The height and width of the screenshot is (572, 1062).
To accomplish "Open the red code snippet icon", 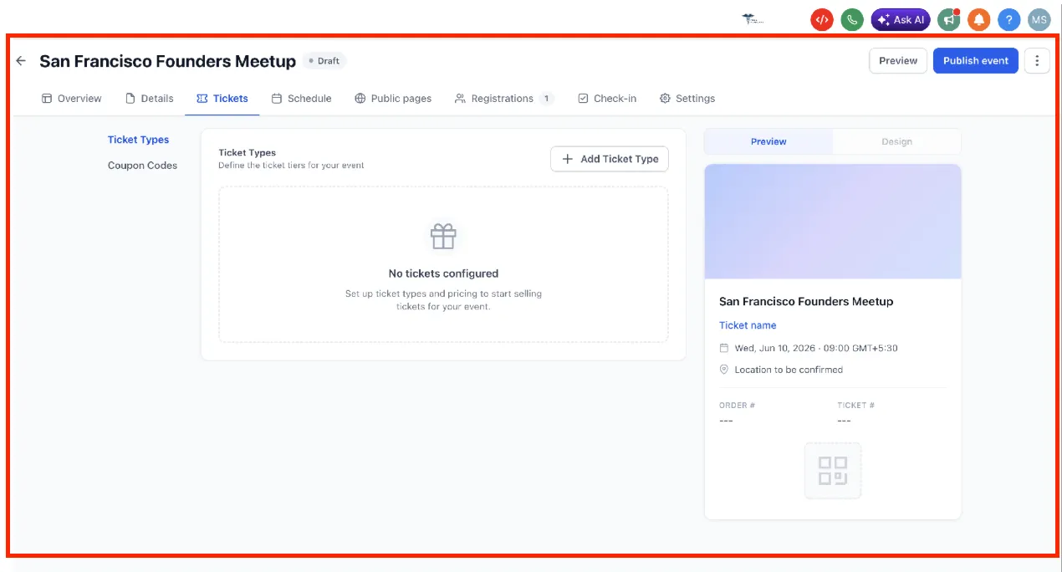I will point(822,20).
